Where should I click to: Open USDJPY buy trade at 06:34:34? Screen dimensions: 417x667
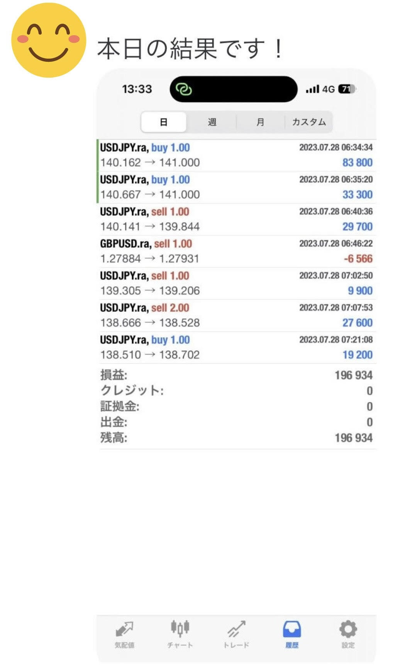[236, 155]
